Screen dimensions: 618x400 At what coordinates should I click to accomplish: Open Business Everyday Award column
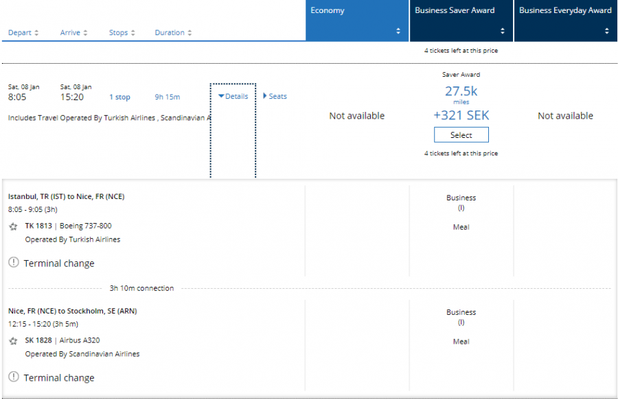tap(565, 21)
